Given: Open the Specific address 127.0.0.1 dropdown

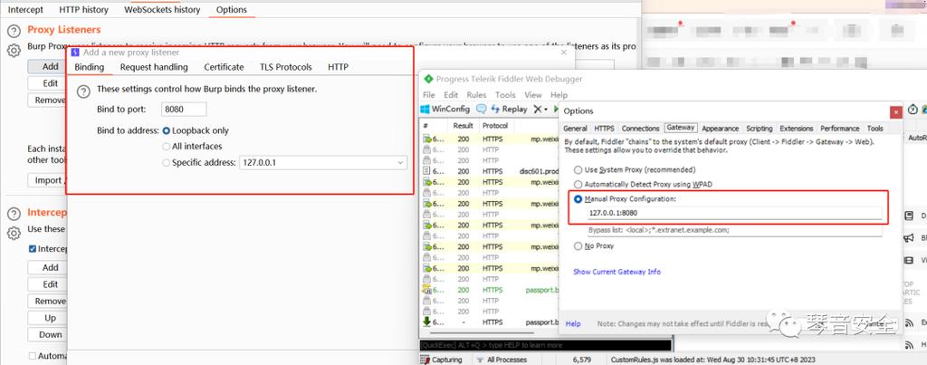Looking at the screenshot, I should pos(323,162).
